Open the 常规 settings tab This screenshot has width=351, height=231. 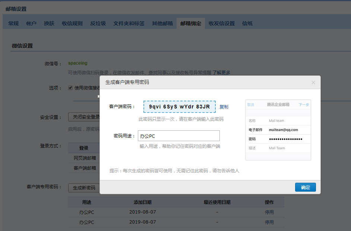point(13,23)
